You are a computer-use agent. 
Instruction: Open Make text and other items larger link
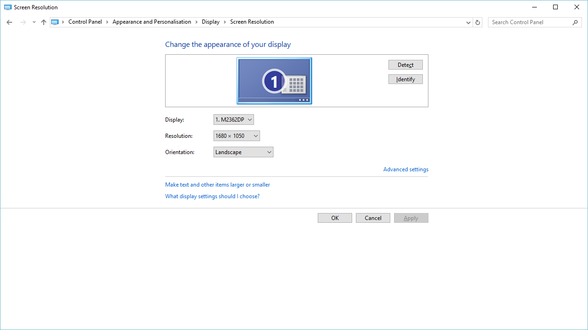pyautogui.click(x=218, y=185)
